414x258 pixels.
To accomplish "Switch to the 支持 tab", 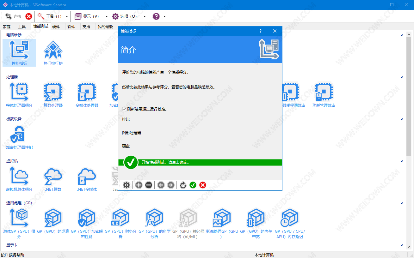I will coord(86,27).
